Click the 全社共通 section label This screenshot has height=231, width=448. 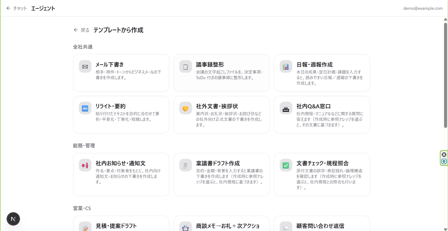83,47
